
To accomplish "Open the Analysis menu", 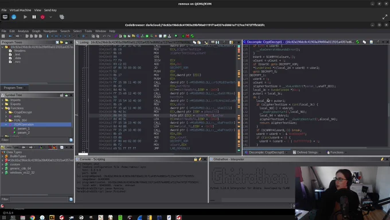I will click(x=23, y=31).
